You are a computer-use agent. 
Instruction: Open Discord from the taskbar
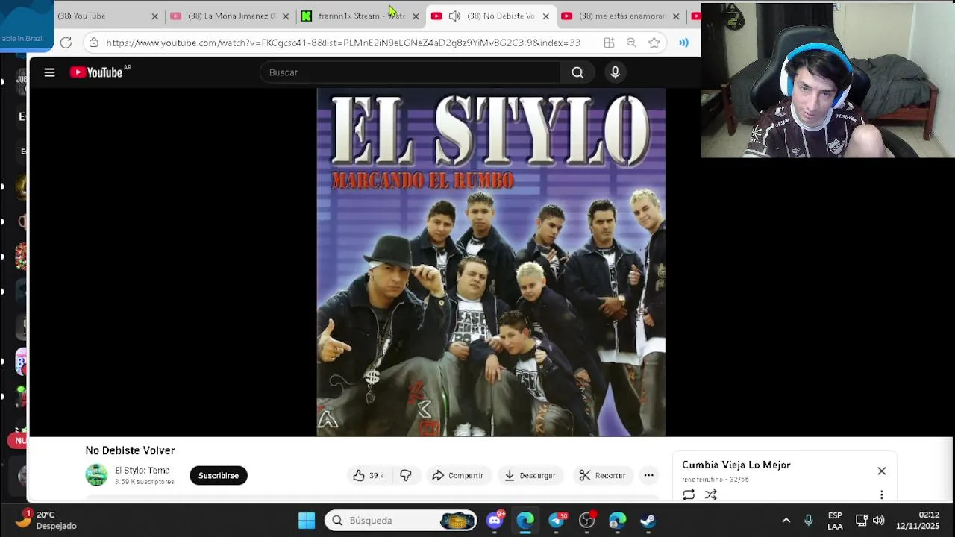[495, 521]
